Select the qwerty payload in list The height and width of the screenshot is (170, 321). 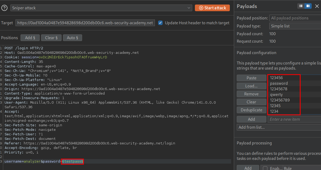276,95
